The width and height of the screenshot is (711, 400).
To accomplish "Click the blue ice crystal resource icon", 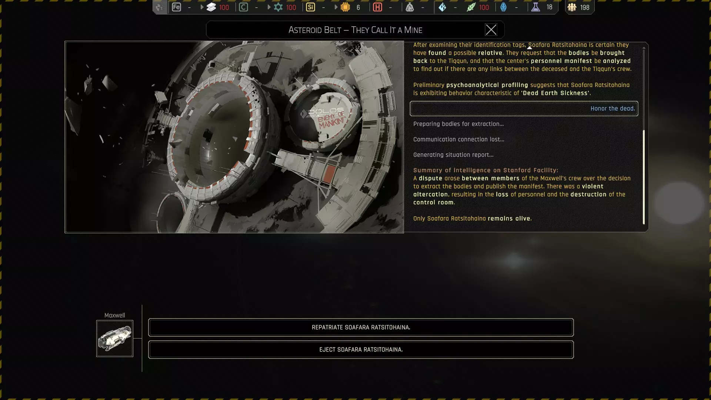I will 442,7.
